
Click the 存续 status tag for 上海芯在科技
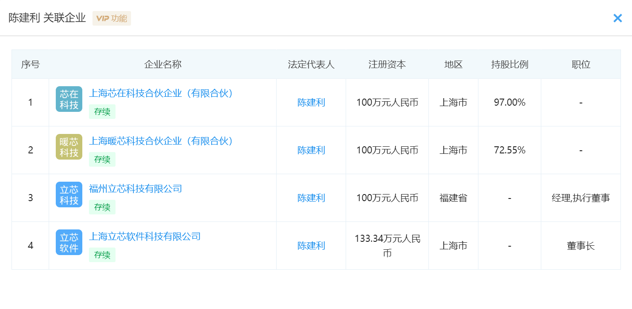(x=102, y=112)
